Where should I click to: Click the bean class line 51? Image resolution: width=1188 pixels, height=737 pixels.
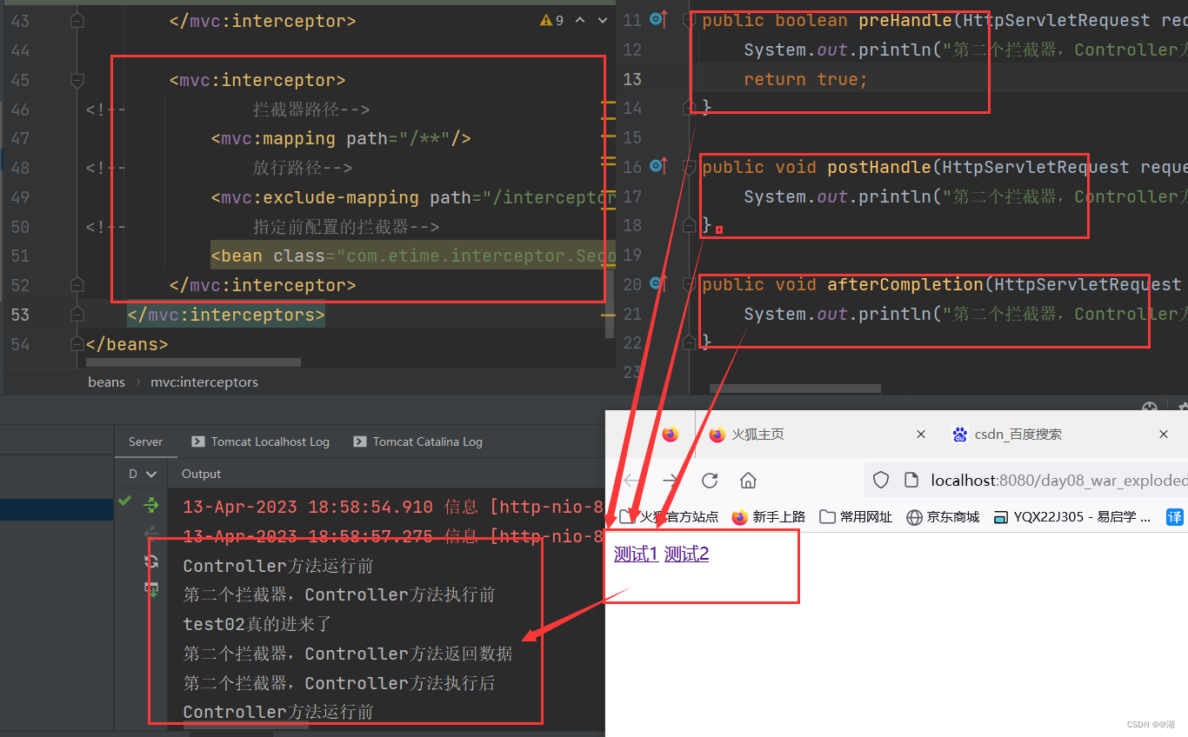coord(413,256)
